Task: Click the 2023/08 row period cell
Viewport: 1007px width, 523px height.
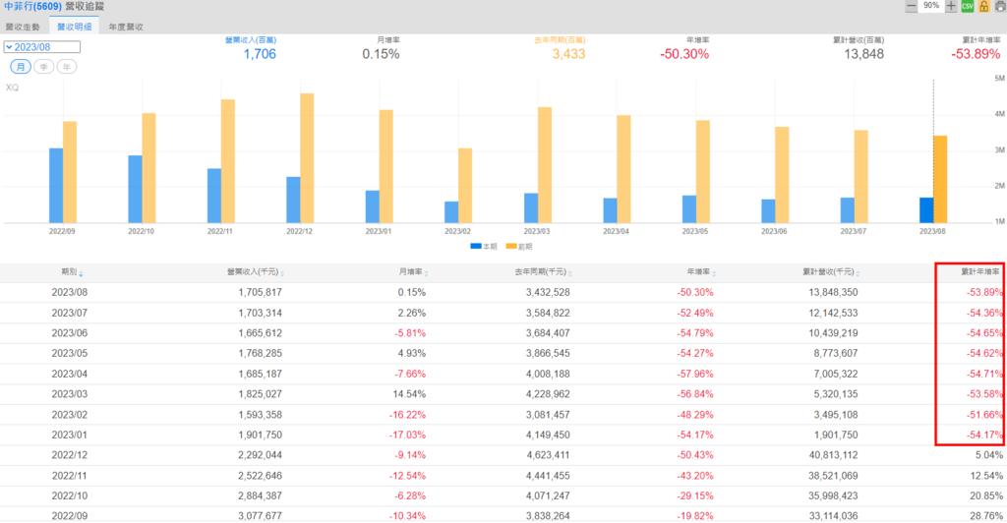Action: tap(70, 293)
